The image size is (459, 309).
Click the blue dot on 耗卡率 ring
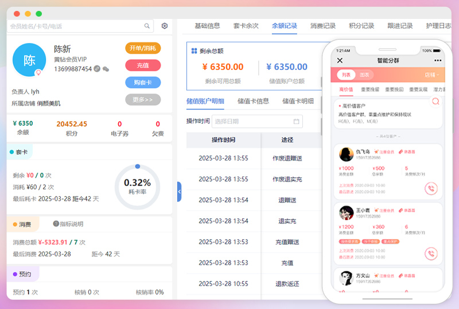pyautogui.click(x=138, y=166)
